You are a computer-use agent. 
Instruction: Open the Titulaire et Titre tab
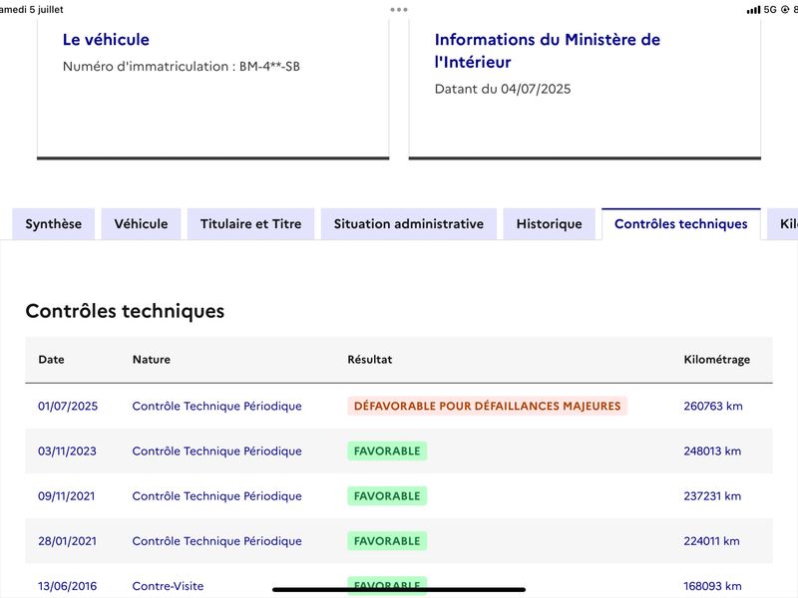pyautogui.click(x=251, y=223)
